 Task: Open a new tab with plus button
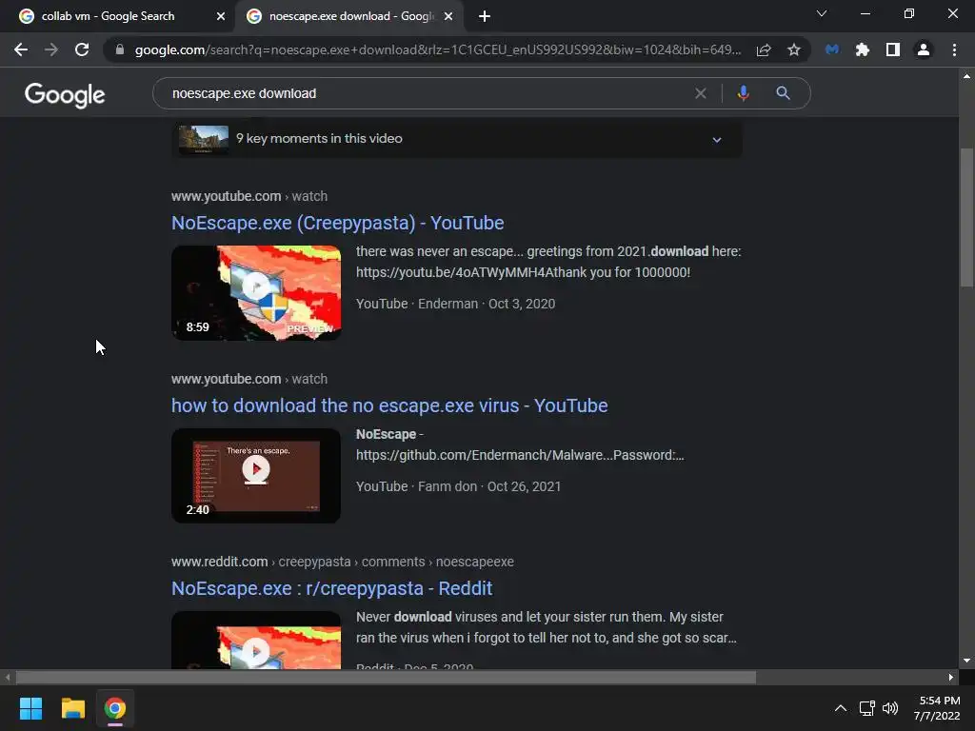(485, 16)
